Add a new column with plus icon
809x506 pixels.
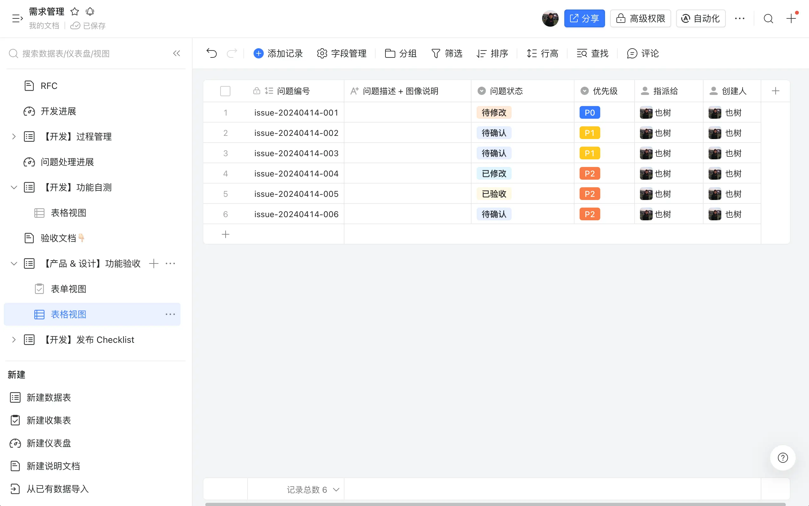click(x=775, y=91)
